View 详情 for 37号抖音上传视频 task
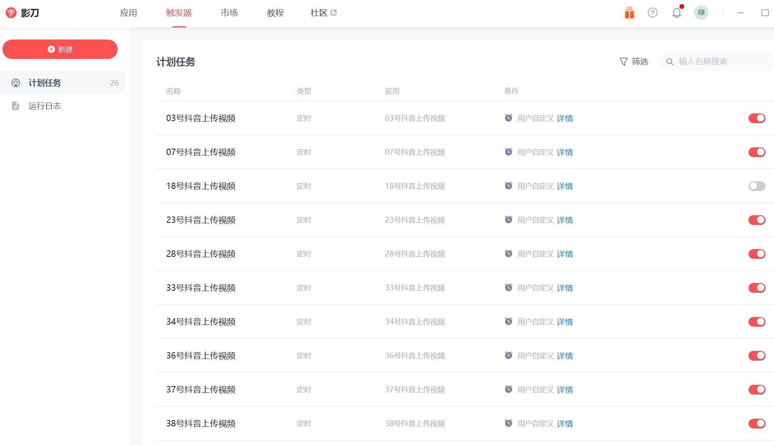Image resolution: width=774 pixels, height=445 pixels. click(565, 390)
